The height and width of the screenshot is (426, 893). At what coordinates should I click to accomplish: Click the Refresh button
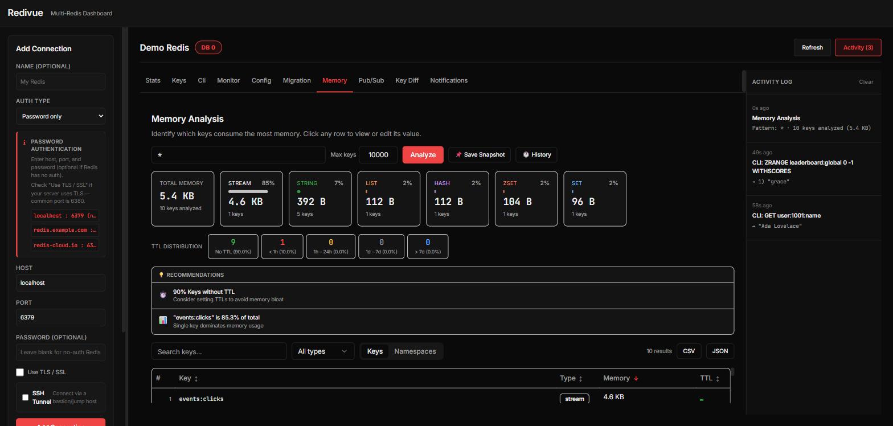click(812, 47)
